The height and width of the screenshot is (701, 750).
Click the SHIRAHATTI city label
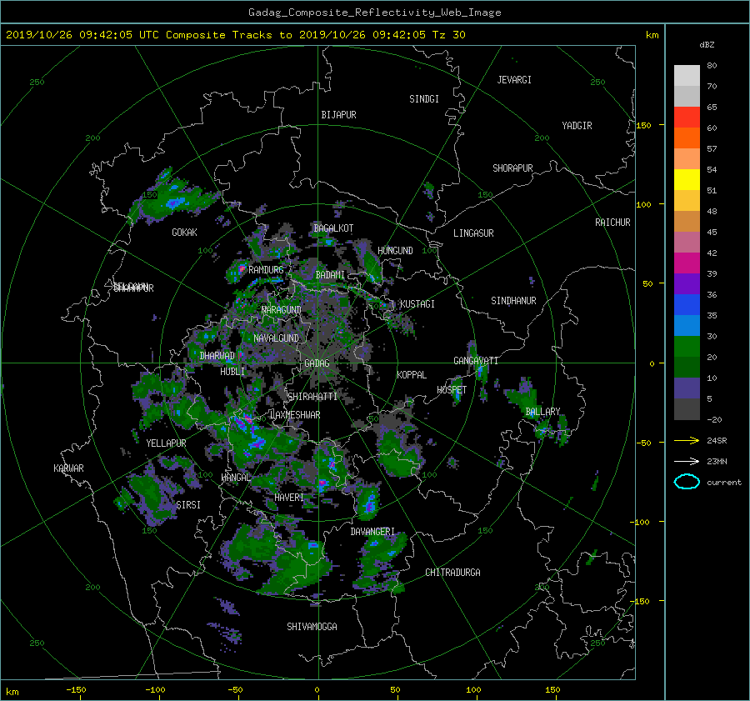(x=312, y=397)
